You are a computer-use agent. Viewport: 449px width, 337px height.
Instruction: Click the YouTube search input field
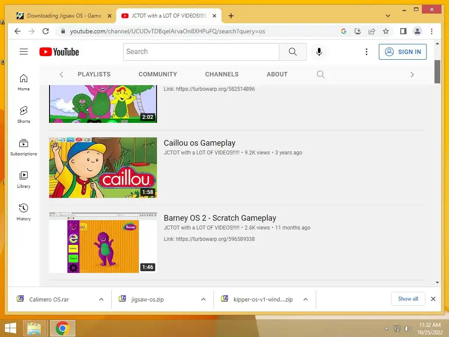tap(201, 52)
